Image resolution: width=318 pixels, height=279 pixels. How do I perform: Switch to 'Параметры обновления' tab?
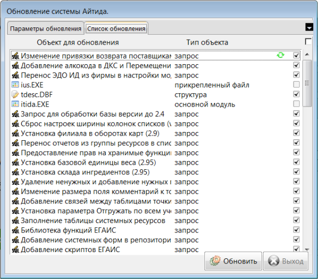[x=46, y=28]
